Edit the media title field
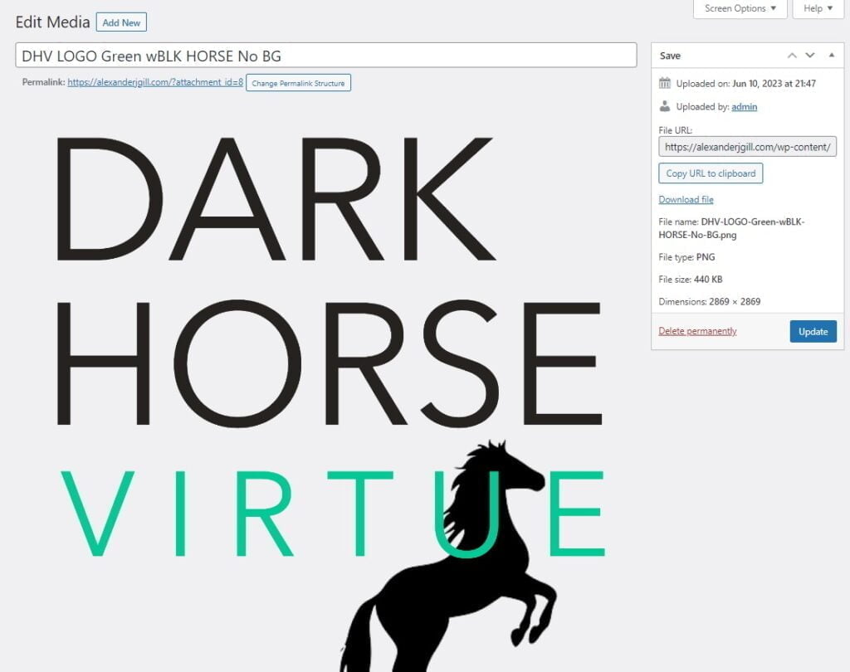This screenshot has height=672, width=850. click(325, 56)
